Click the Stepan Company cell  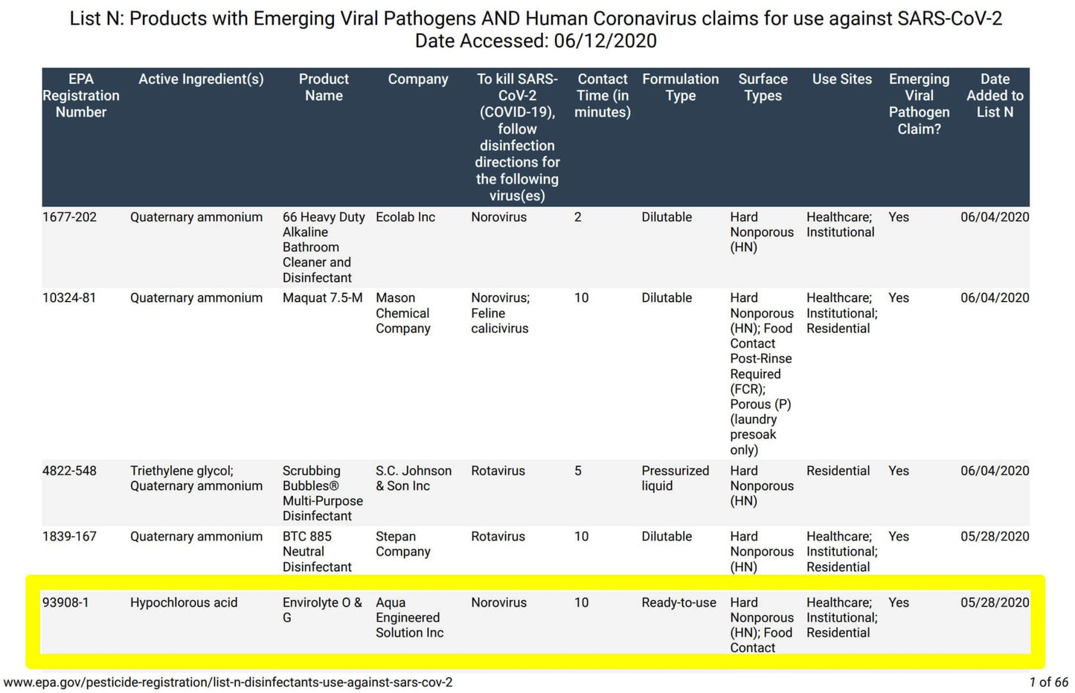pos(402,544)
